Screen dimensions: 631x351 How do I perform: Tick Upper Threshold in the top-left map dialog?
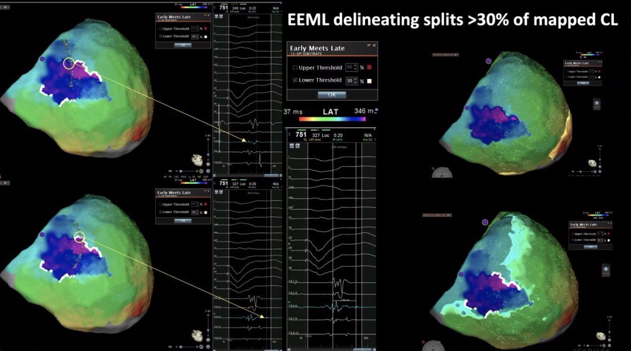[159, 28]
